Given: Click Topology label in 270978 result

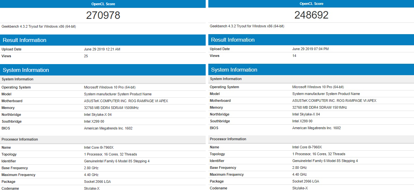Looking at the screenshot, I should [x=9, y=154].
